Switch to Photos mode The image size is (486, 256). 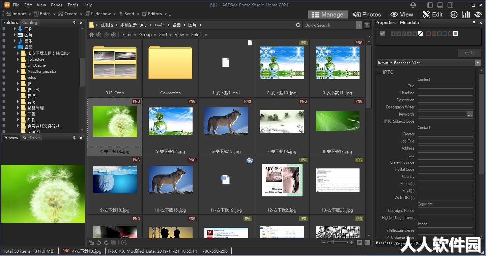(x=367, y=14)
